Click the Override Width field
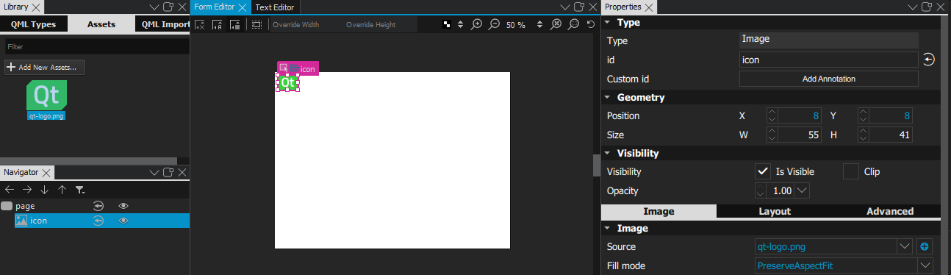This screenshot has width=951, height=275. (x=306, y=24)
